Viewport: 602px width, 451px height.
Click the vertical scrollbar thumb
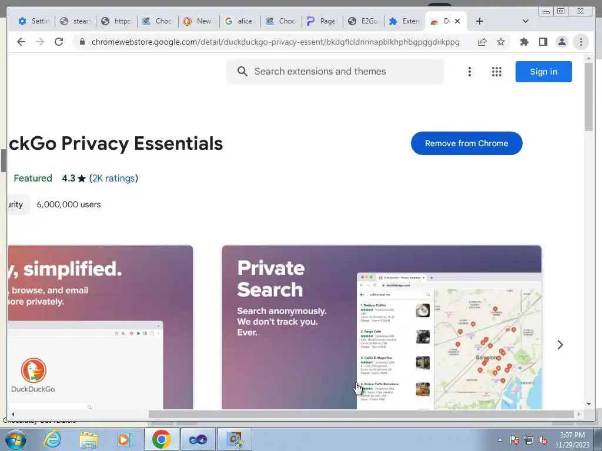588,96
